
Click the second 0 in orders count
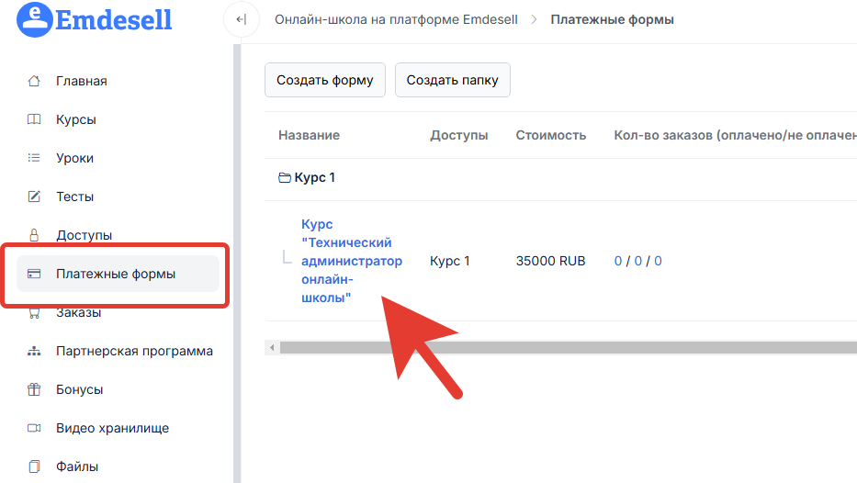[x=637, y=261]
